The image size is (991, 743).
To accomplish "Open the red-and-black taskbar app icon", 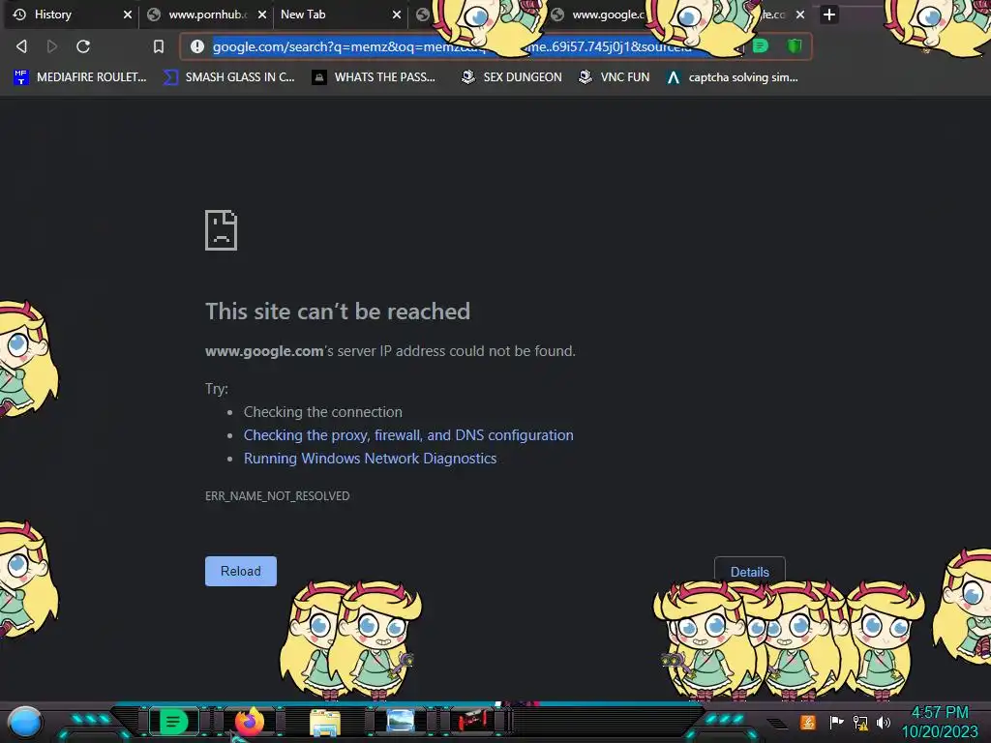I will tap(473, 722).
